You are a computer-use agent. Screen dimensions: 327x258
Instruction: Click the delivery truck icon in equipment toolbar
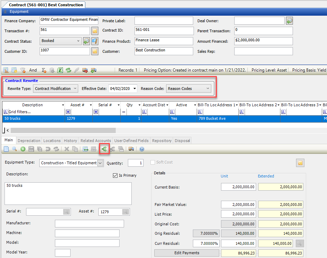pos(131,149)
